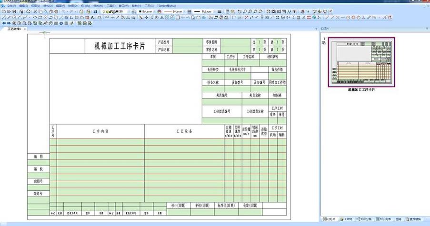Open the linetype ByLayer dropdown
Screen dimensions: 430x226
point(185,11)
